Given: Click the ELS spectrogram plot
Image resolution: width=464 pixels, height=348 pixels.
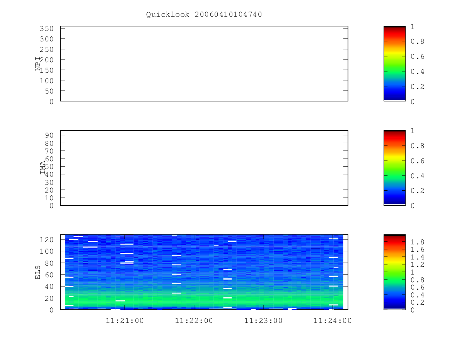Looking at the screenshot, I should (204, 272).
